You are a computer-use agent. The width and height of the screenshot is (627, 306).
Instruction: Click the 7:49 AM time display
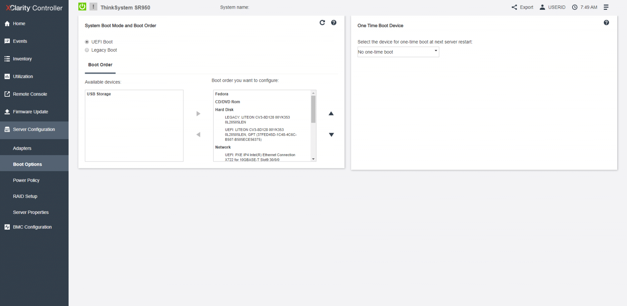589,7
